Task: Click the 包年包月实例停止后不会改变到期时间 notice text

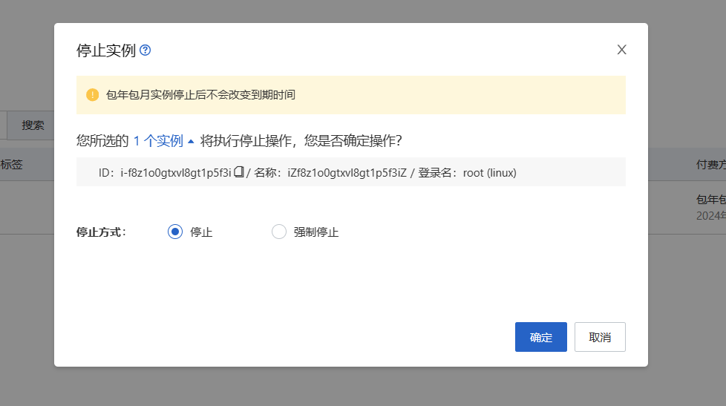Action: (x=200, y=95)
